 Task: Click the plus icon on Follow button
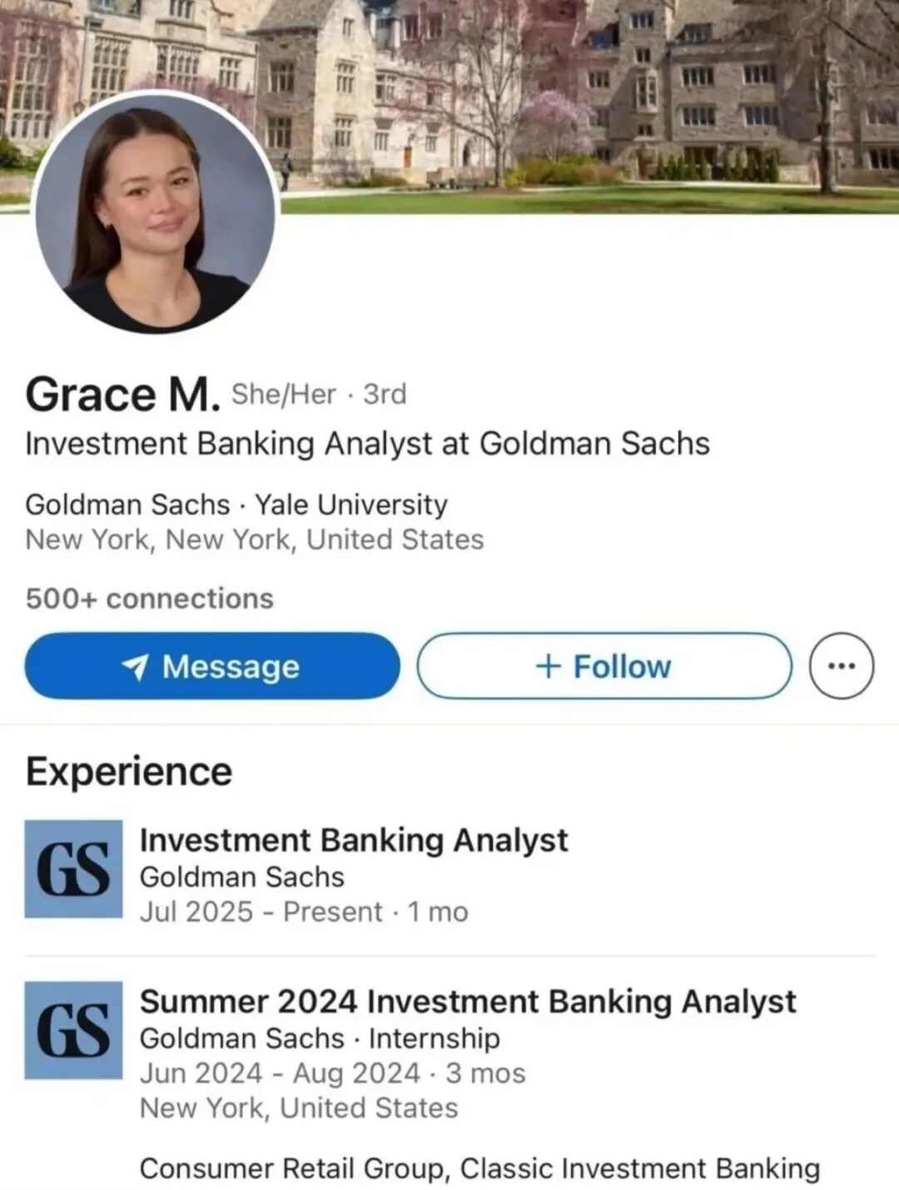(548, 666)
